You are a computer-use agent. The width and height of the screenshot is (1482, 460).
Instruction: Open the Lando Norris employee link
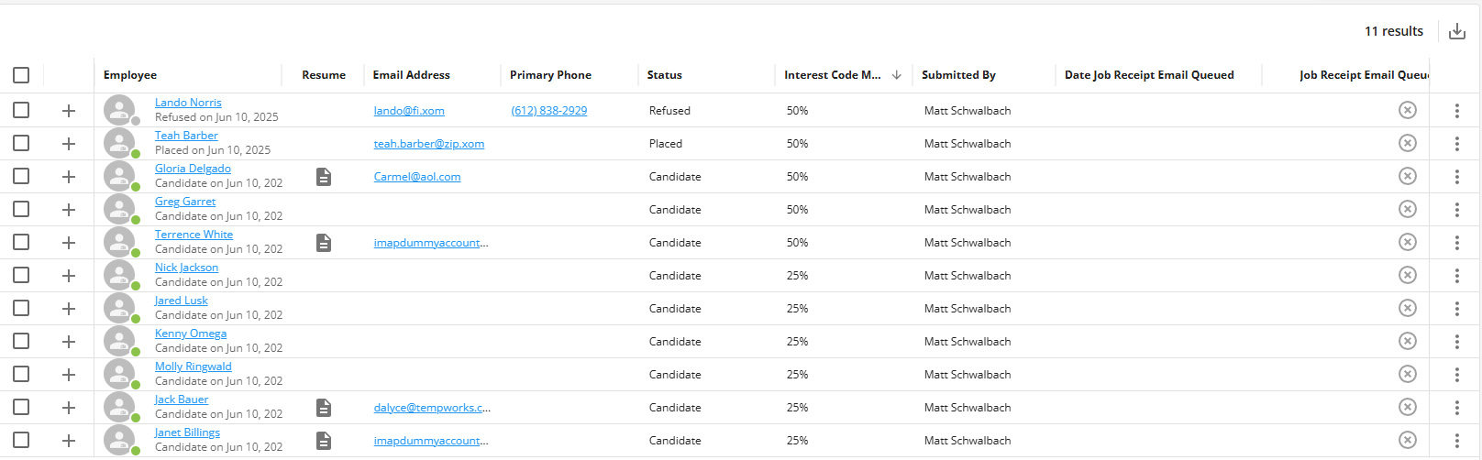click(x=188, y=103)
